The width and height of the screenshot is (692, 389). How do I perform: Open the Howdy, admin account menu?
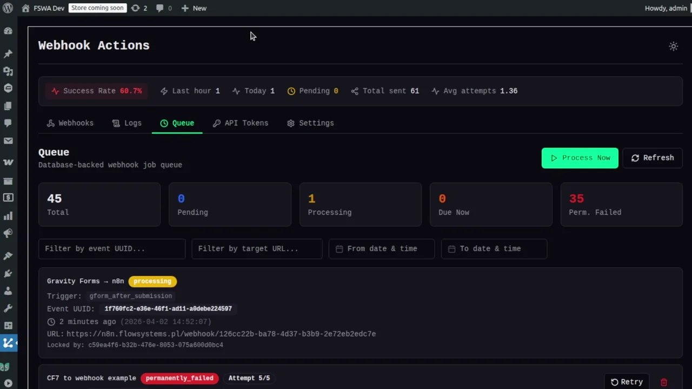point(666,8)
